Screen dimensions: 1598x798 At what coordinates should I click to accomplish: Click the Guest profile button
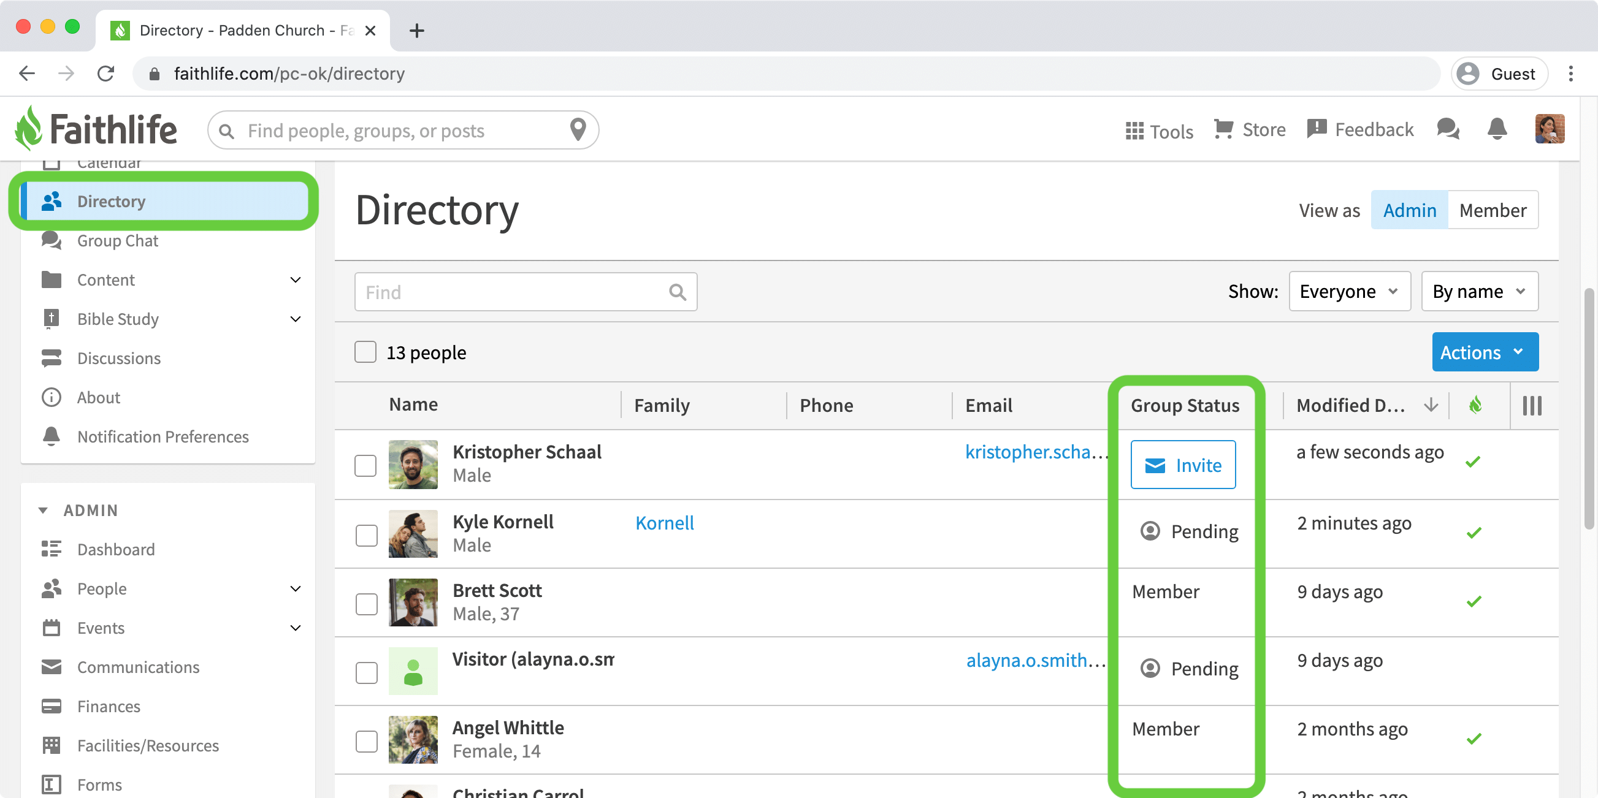pos(1499,74)
